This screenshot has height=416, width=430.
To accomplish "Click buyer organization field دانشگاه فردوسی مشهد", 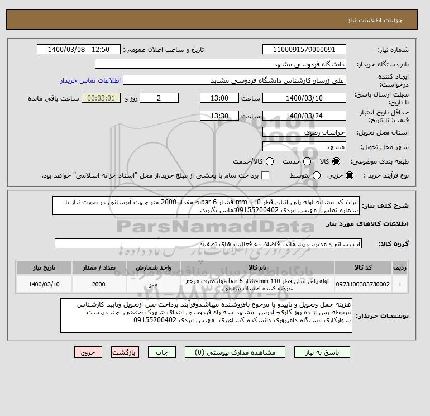I will click(221, 64).
